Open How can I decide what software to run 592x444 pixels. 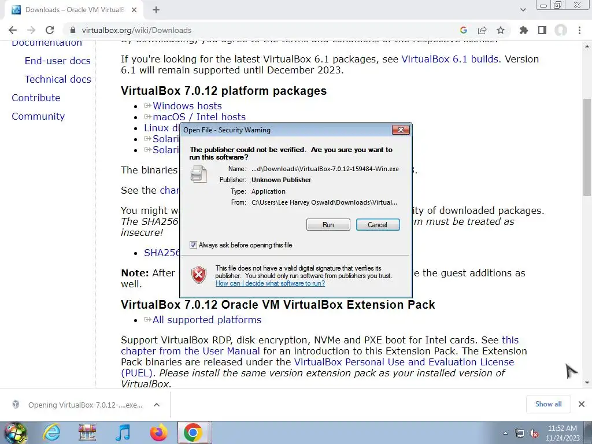pos(271,283)
